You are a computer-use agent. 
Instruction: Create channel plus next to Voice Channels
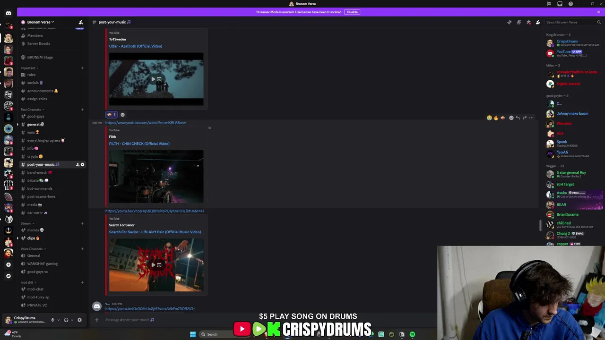coord(82,249)
